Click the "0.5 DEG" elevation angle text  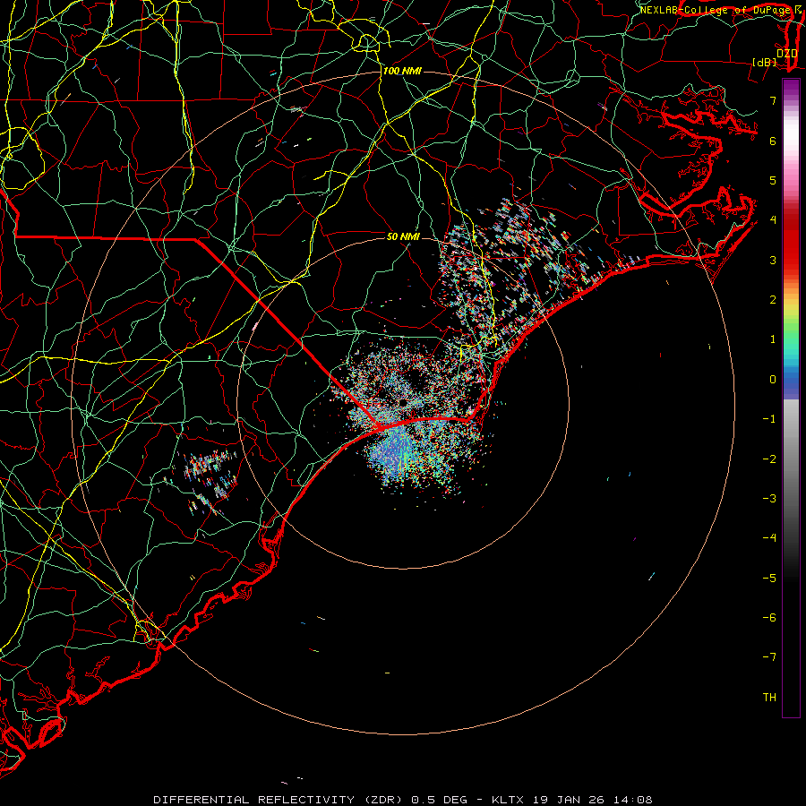[x=440, y=800]
